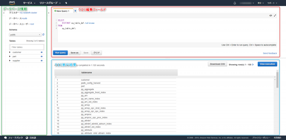Click the pin shortcut icon in navbar

(66, 3)
